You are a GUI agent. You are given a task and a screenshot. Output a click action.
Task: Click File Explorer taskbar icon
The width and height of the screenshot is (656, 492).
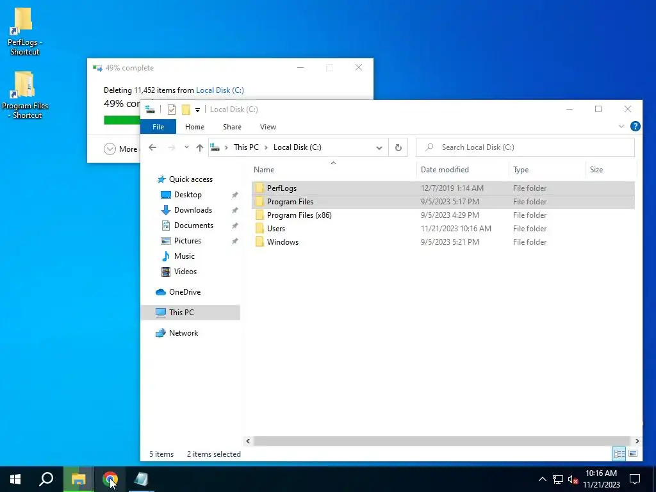click(78, 479)
